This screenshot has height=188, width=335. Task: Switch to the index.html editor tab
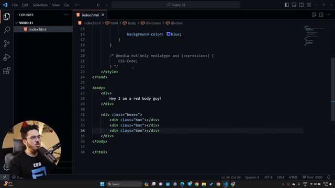tap(91, 15)
